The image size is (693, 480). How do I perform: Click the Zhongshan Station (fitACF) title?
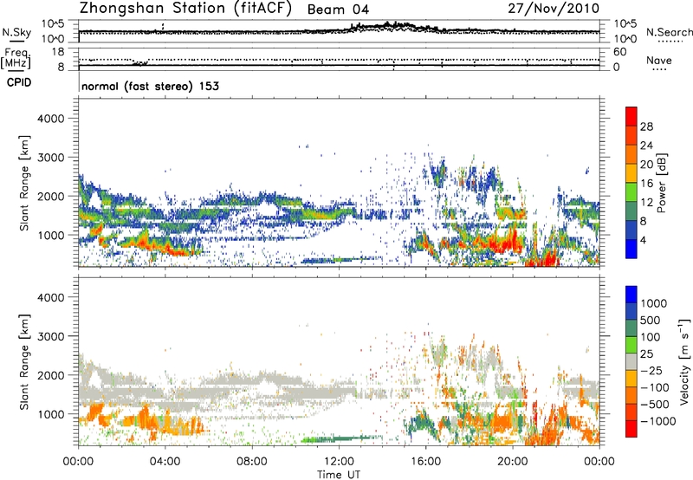pyautogui.click(x=185, y=9)
